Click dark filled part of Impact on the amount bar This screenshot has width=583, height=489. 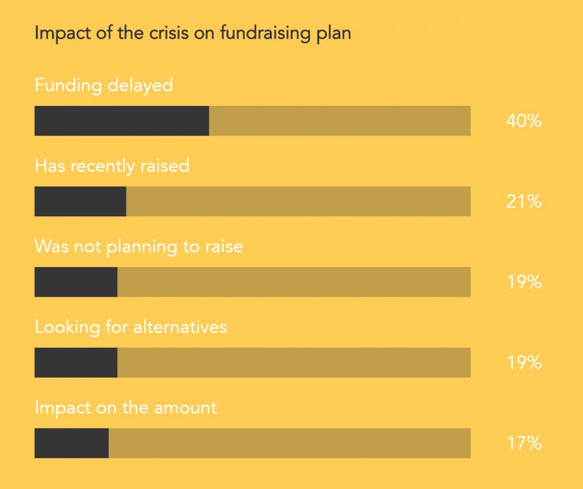point(71,443)
